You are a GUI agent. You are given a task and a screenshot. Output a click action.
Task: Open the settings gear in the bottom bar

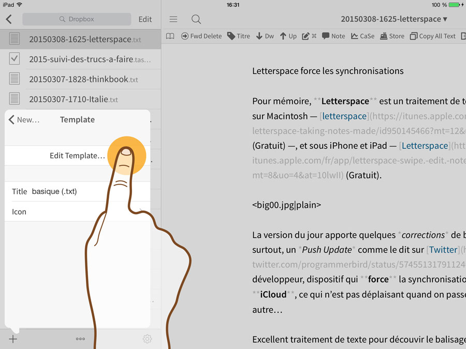point(147,339)
